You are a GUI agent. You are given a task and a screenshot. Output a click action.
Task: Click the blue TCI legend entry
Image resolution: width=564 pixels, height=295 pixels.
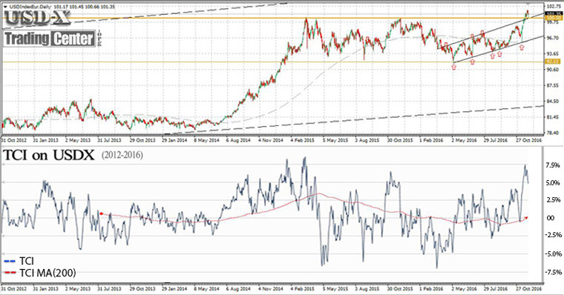[x=19, y=261]
